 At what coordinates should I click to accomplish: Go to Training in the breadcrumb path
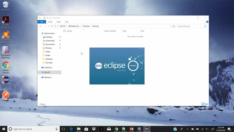click(86, 26)
